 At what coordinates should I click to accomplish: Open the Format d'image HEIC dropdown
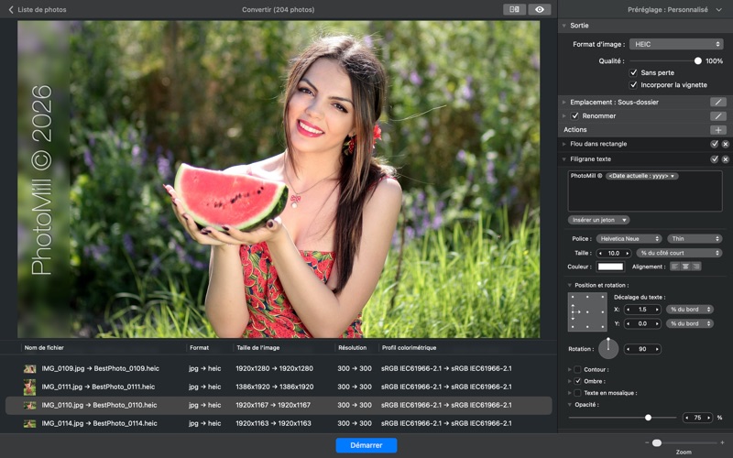[676, 44]
